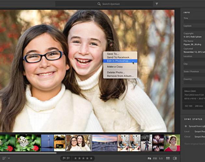The width and height of the screenshot is (205, 162).
Task: Choose Delete Photo... menu entry
Action: [x=120, y=72]
